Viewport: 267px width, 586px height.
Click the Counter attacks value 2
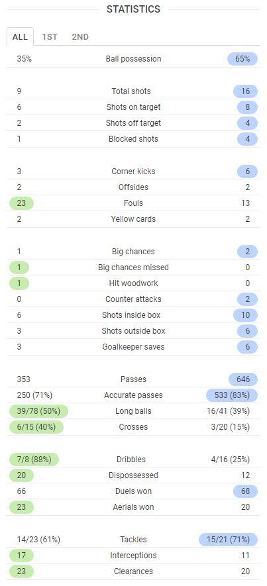click(x=247, y=299)
